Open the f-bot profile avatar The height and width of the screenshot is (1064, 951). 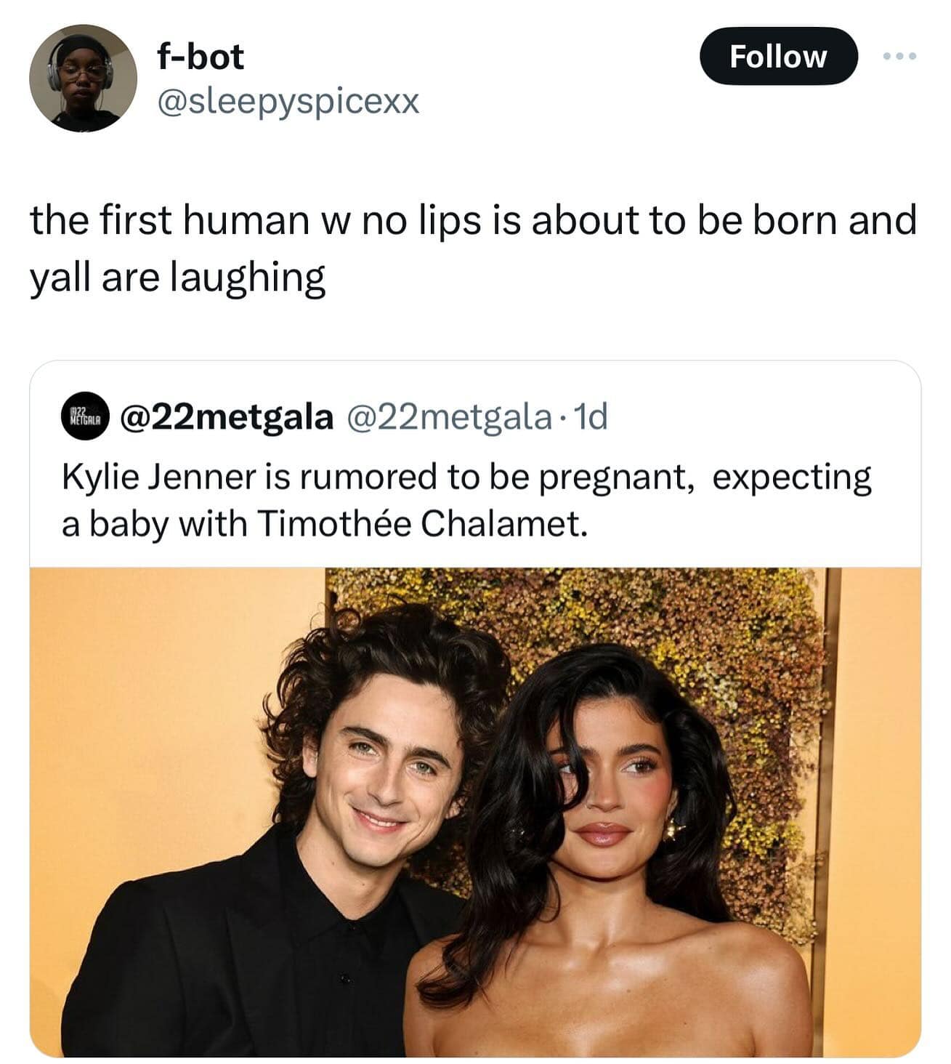pyautogui.click(x=83, y=78)
